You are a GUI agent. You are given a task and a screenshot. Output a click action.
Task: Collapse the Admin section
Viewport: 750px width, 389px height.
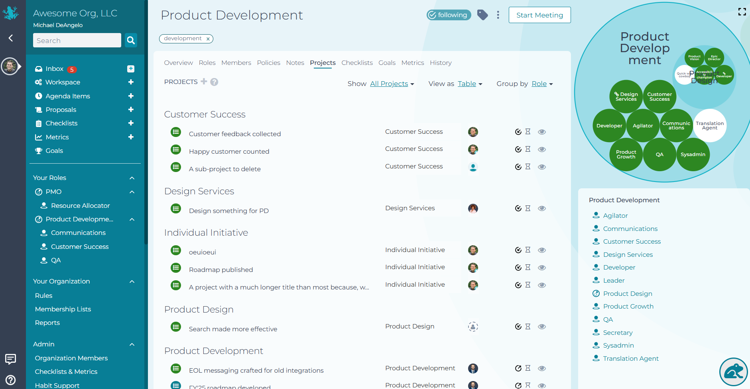(132, 344)
